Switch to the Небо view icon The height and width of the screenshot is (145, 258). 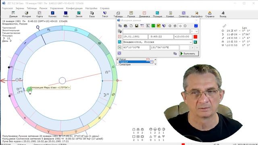(x=66, y=14)
